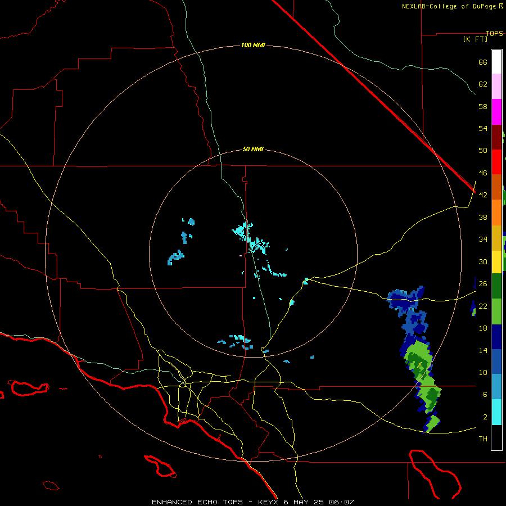Click the legend value 38

[483, 217]
